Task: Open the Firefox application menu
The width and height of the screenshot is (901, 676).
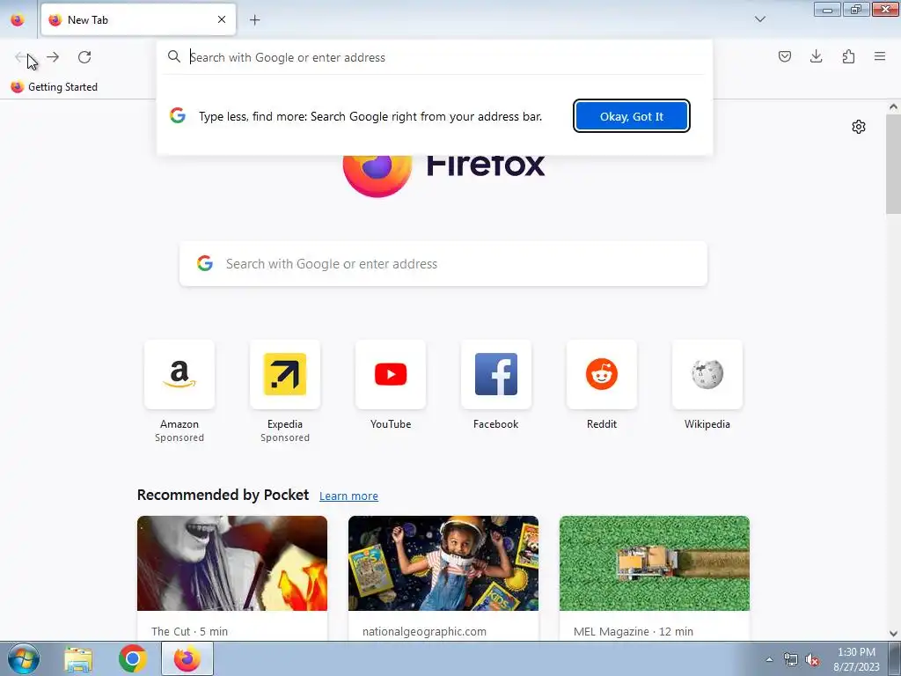Action: tap(880, 56)
